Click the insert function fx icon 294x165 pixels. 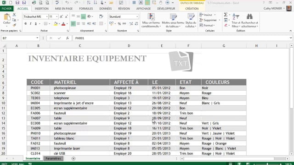tap(68, 38)
